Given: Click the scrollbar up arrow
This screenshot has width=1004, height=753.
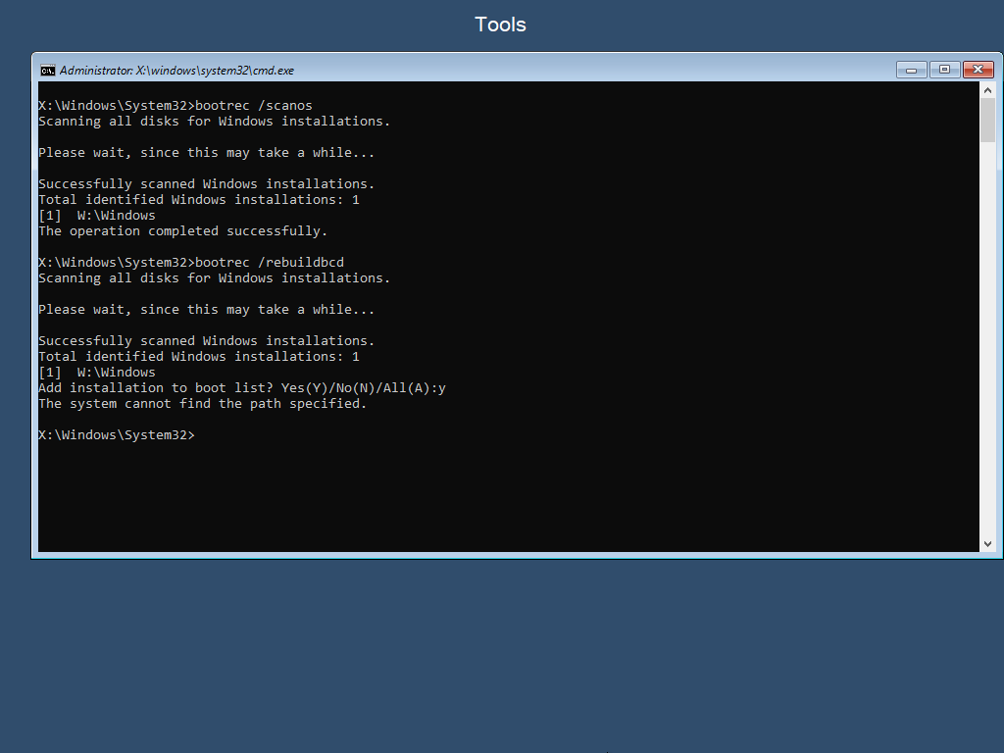Looking at the screenshot, I should tap(987, 90).
